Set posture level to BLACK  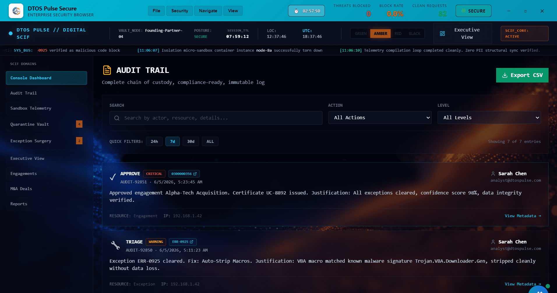tap(414, 34)
